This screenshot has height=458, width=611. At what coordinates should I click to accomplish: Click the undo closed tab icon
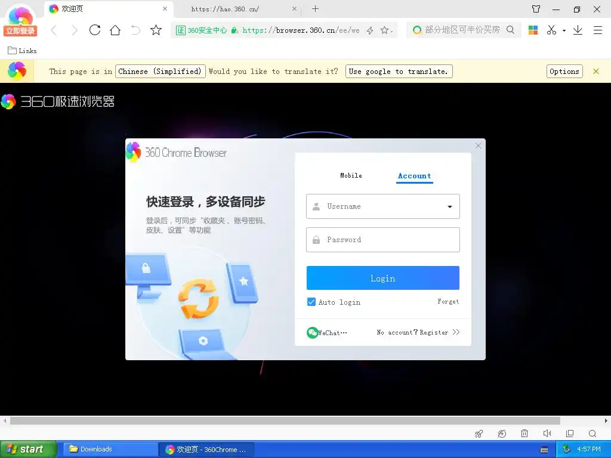click(135, 30)
